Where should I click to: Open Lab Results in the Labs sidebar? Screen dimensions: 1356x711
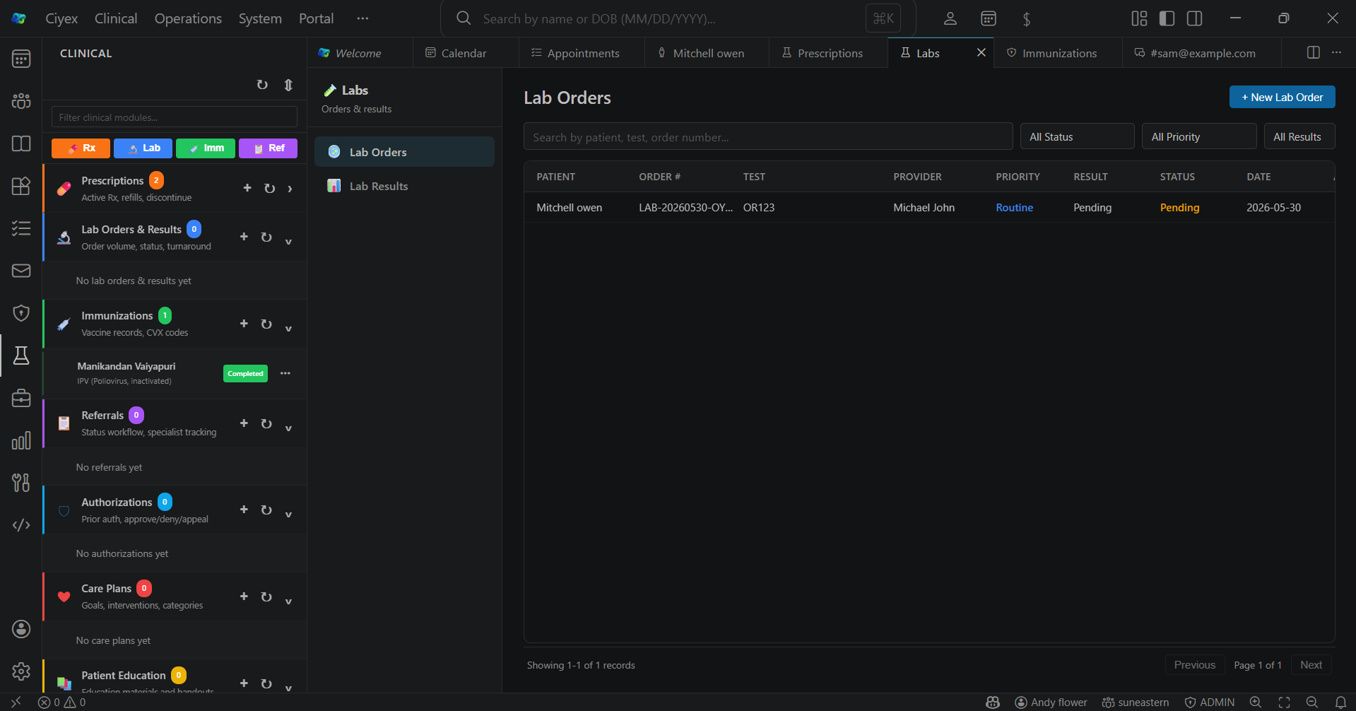coord(404,186)
